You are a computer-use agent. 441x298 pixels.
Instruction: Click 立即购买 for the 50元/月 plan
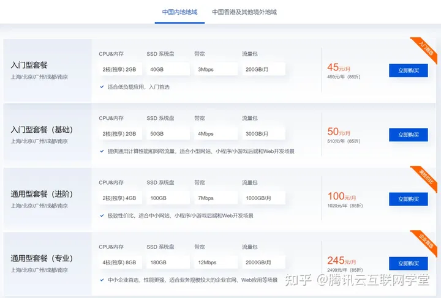pyautogui.click(x=409, y=135)
